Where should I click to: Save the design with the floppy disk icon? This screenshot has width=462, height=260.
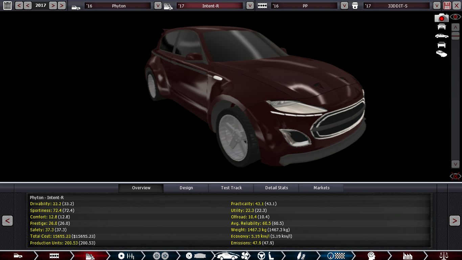click(x=447, y=5)
